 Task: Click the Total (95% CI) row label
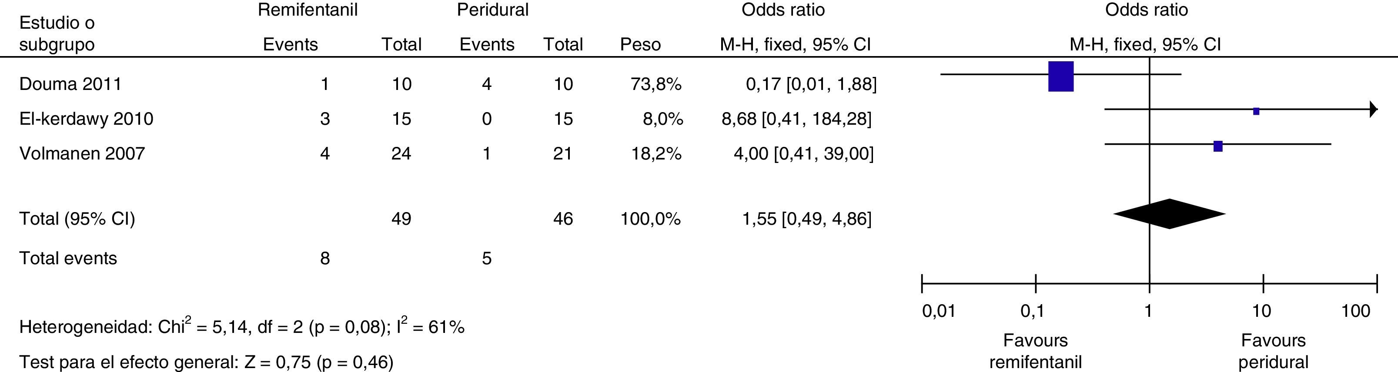[77, 219]
